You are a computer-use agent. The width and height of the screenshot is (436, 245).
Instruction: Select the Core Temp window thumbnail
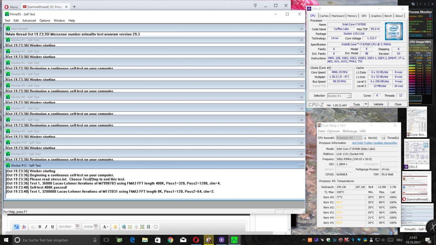pos(417,122)
